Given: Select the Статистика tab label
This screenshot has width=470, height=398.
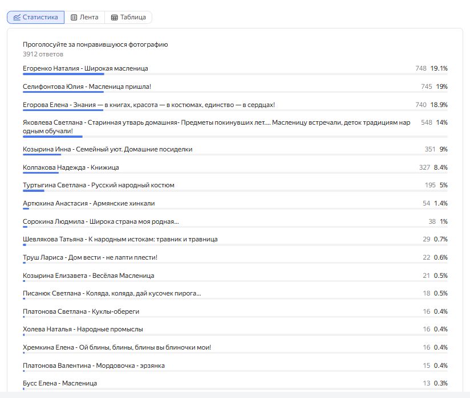Looking at the screenshot, I should (40, 18).
